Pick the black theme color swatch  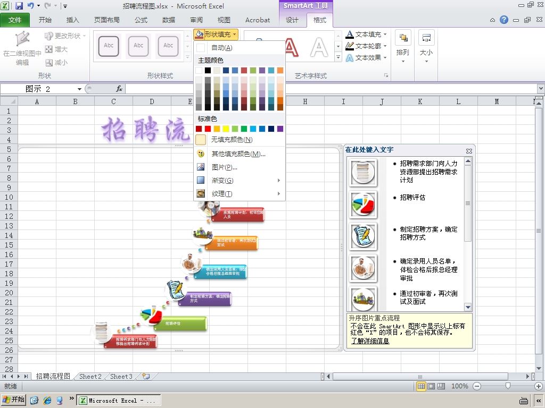pyautogui.click(x=208, y=71)
